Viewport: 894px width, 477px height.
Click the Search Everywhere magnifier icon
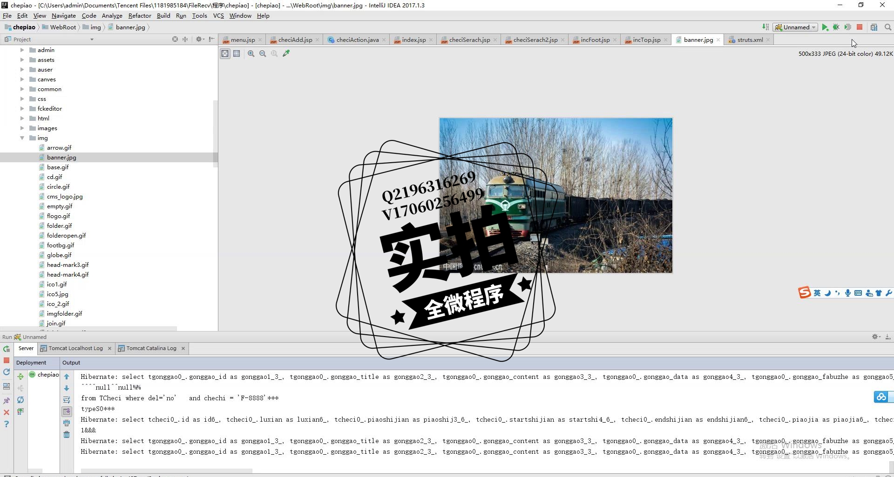pyautogui.click(x=888, y=27)
